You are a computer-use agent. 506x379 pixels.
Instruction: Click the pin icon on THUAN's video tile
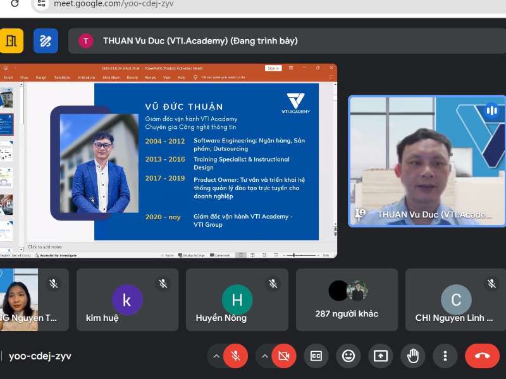click(361, 214)
